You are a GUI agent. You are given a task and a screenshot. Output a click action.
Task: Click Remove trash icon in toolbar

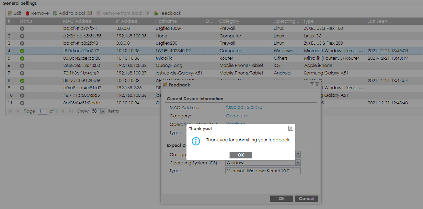point(27,13)
